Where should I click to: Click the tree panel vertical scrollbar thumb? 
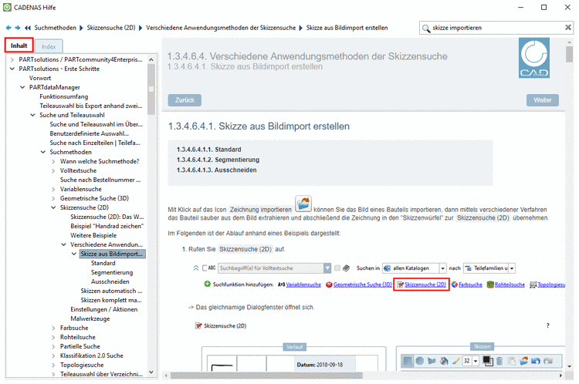point(151,89)
